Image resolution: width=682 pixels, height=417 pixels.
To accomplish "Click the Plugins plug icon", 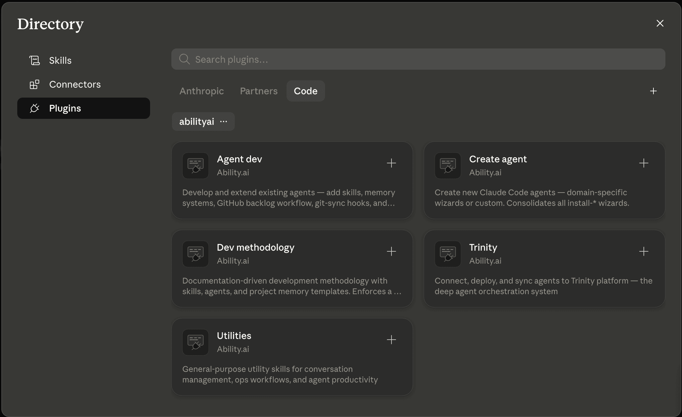I will pos(35,108).
